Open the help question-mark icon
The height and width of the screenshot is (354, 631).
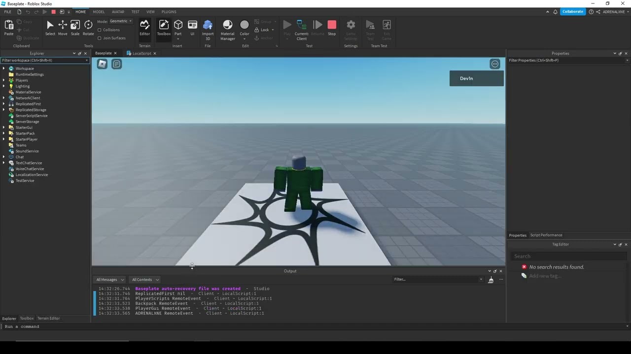point(591,12)
